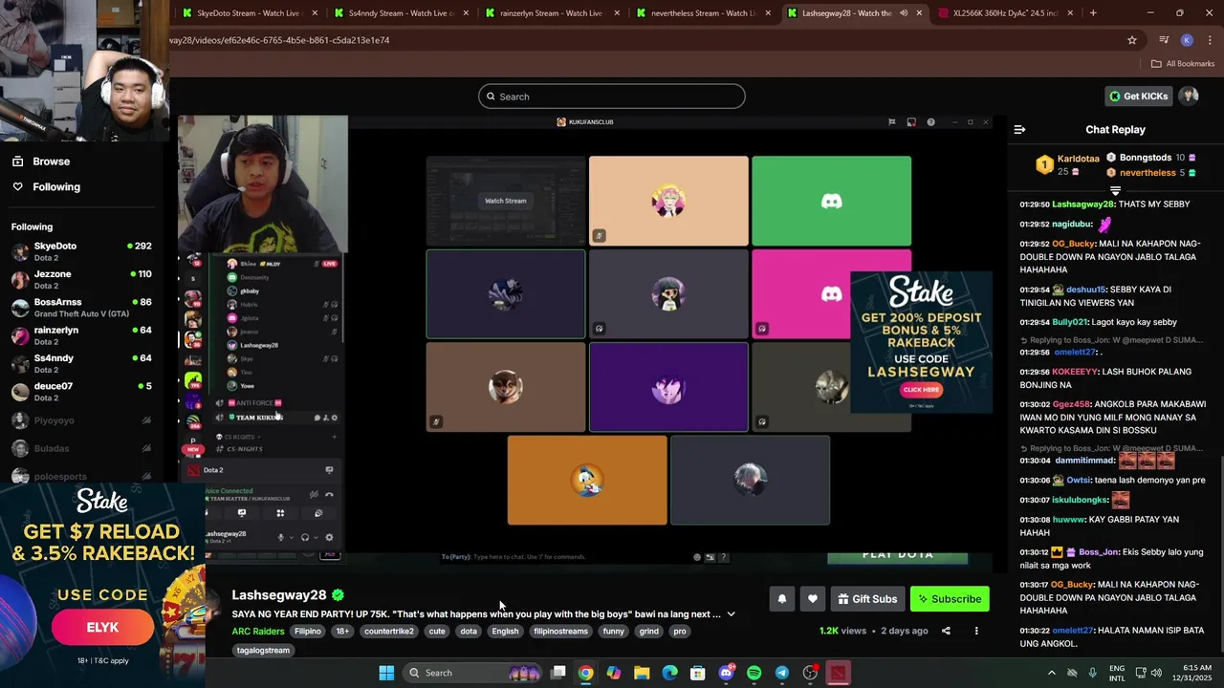Open SkyeDoto in the Following list
1224x688 pixels.
click(81, 251)
